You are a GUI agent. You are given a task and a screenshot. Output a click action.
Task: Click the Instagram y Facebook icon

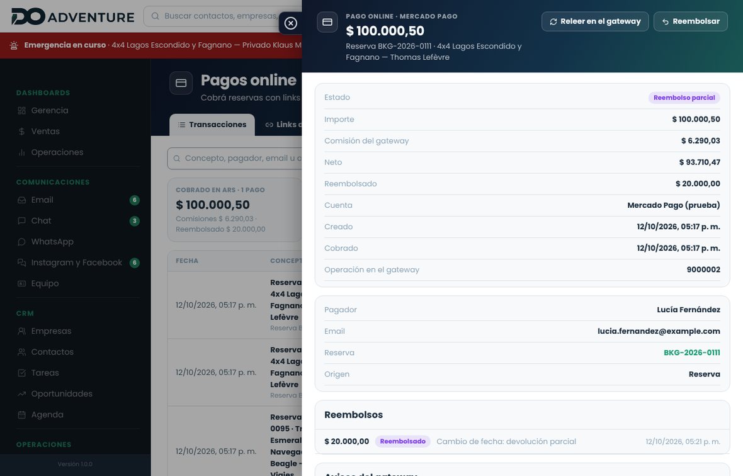click(x=22, y=263)
